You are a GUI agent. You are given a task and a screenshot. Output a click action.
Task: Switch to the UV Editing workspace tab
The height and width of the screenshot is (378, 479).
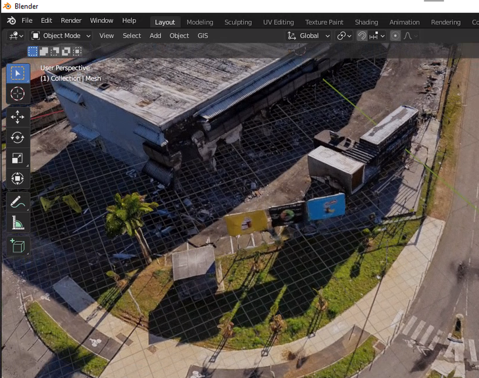(278, 22)
